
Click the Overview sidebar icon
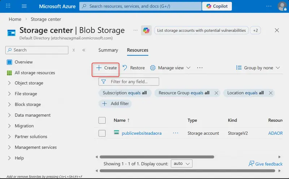click(x=9, y=62)
